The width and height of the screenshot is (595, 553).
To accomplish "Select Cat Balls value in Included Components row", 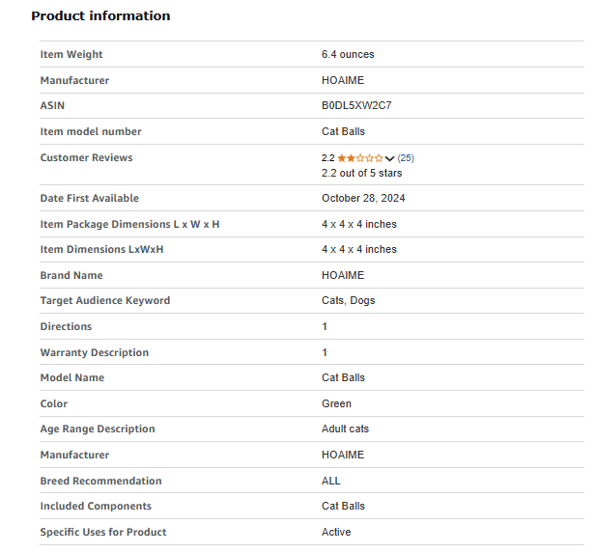I will pos(343,506).
